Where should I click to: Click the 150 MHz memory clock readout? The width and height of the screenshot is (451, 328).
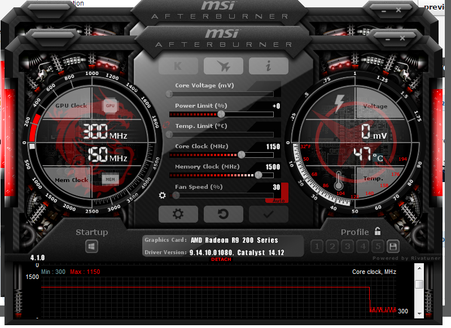107,155
